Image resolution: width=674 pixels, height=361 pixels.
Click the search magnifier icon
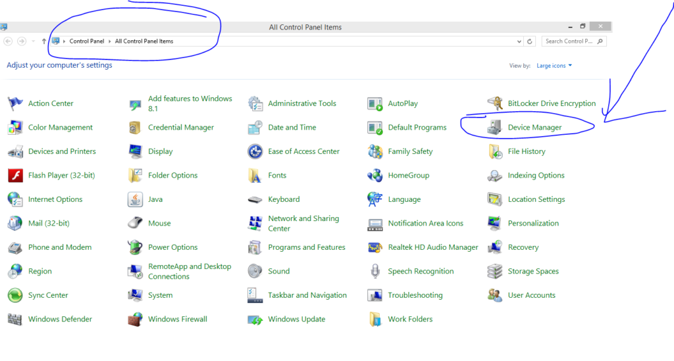600,41
